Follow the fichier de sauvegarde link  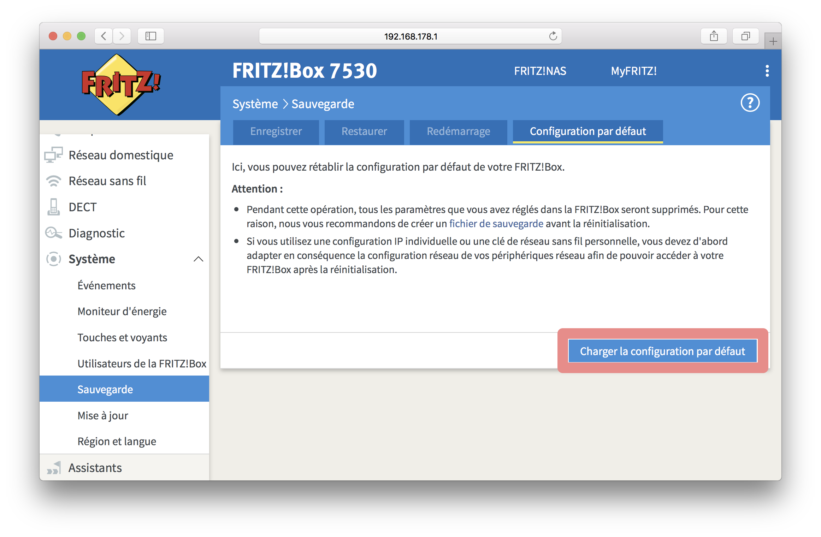tap(496, 224)
